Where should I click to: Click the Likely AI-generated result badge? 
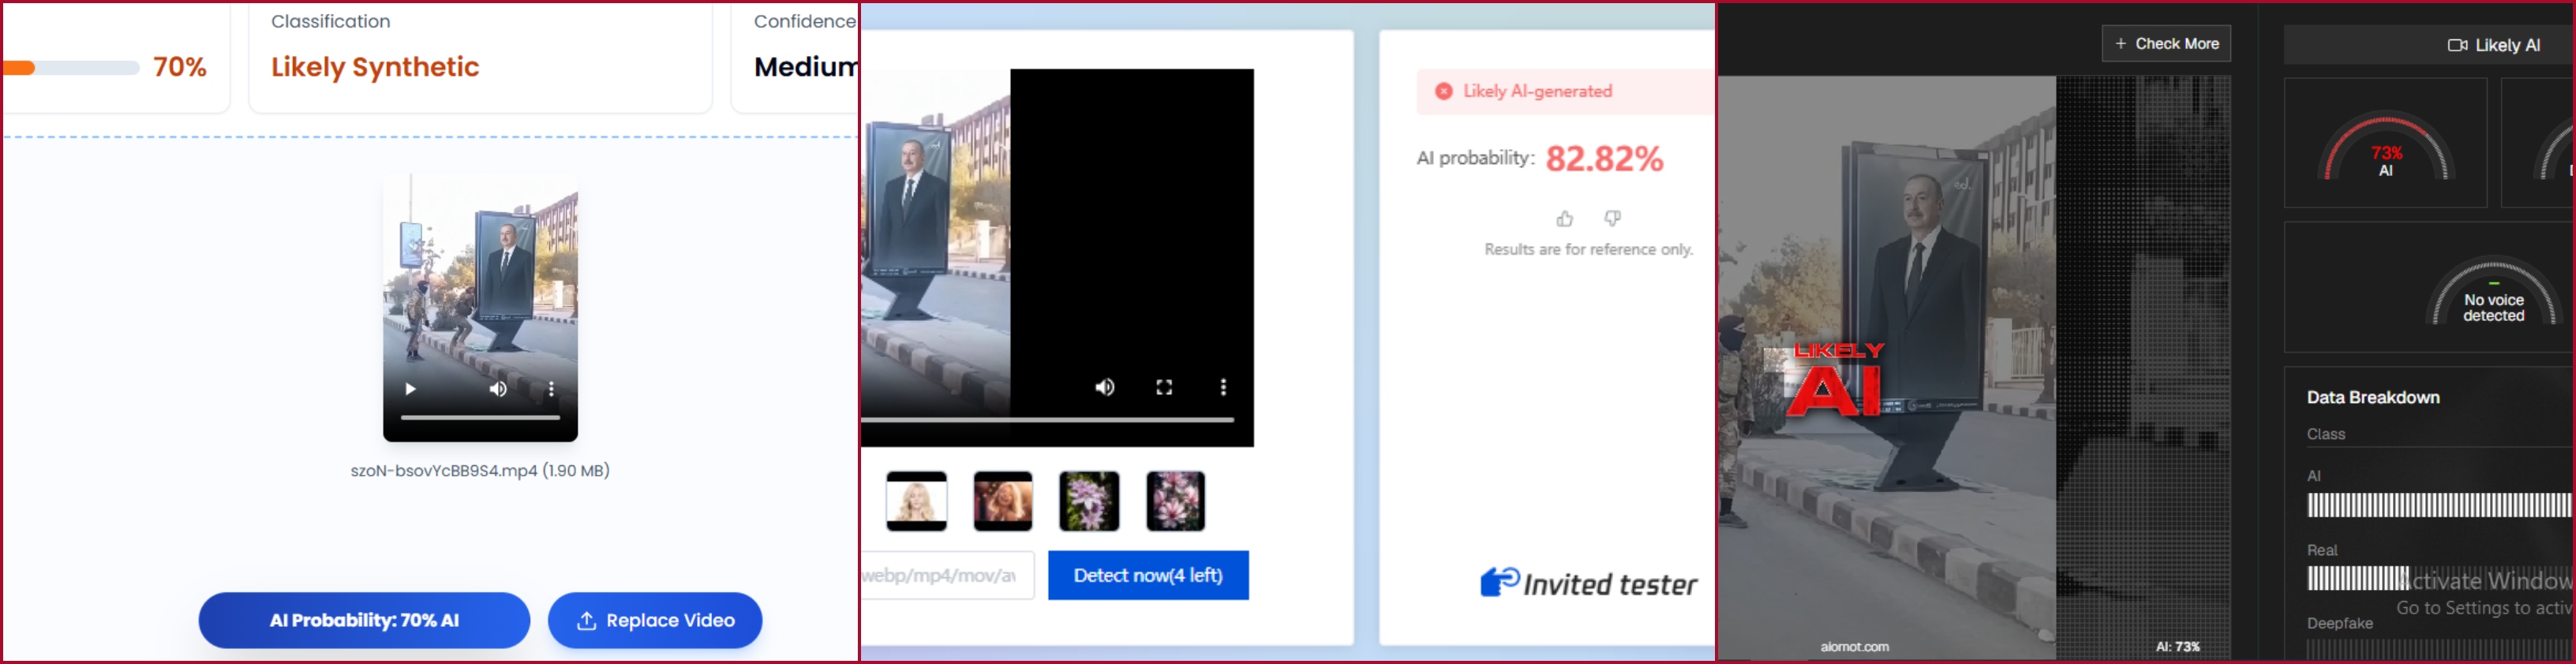[1565, 91]
